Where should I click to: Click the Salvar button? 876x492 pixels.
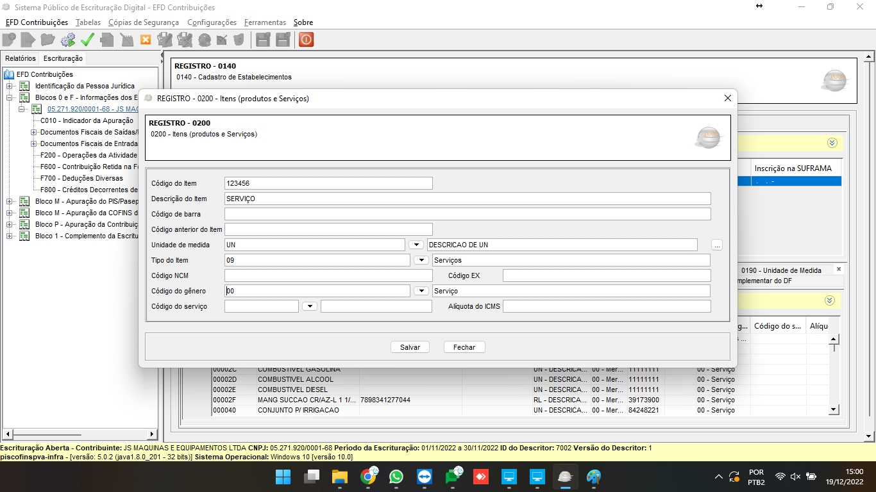pos(410,347)
